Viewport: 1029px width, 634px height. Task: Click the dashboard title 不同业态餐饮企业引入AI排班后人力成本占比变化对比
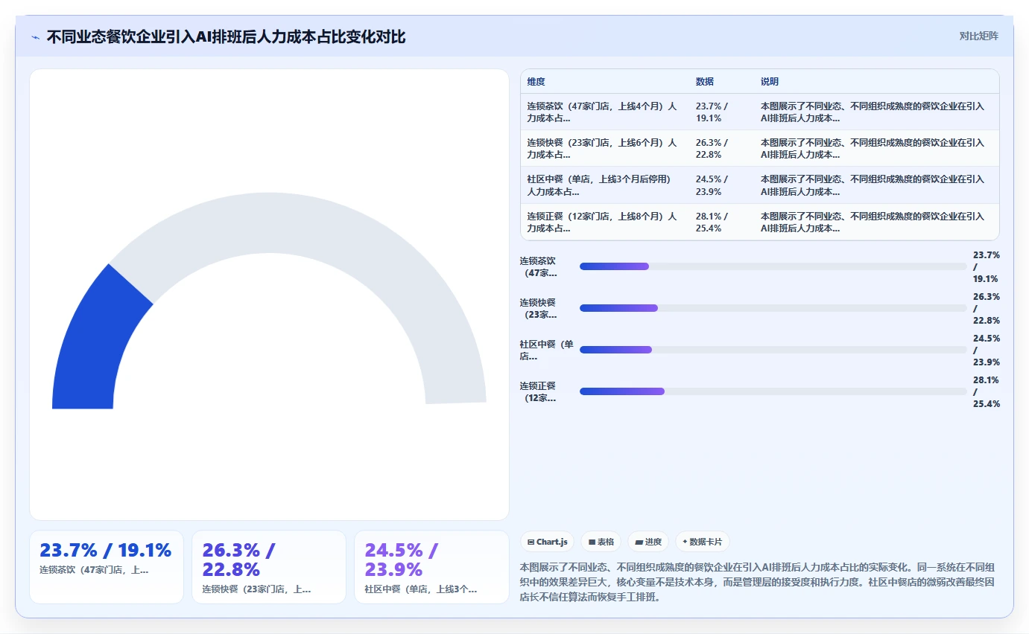pyautogui.click(x=227, y=36)
